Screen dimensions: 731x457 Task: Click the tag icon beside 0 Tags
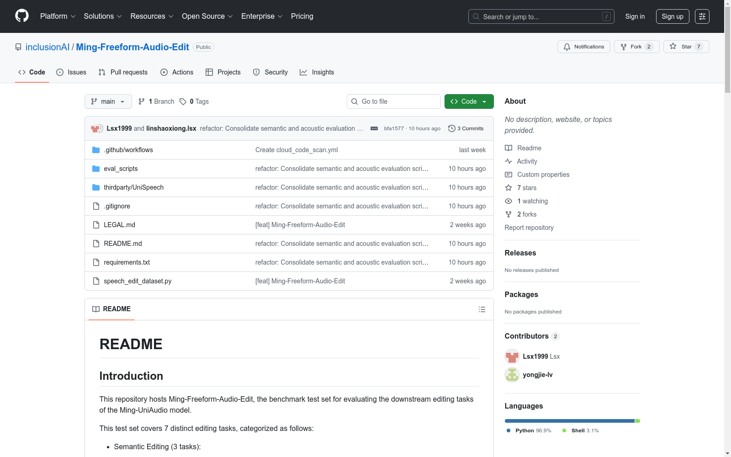coord(183,101)
